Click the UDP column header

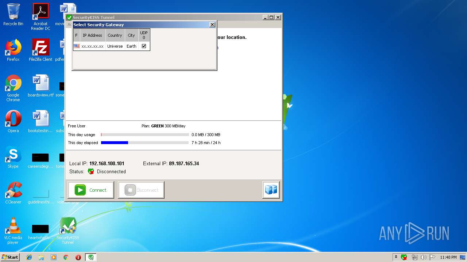144,35
